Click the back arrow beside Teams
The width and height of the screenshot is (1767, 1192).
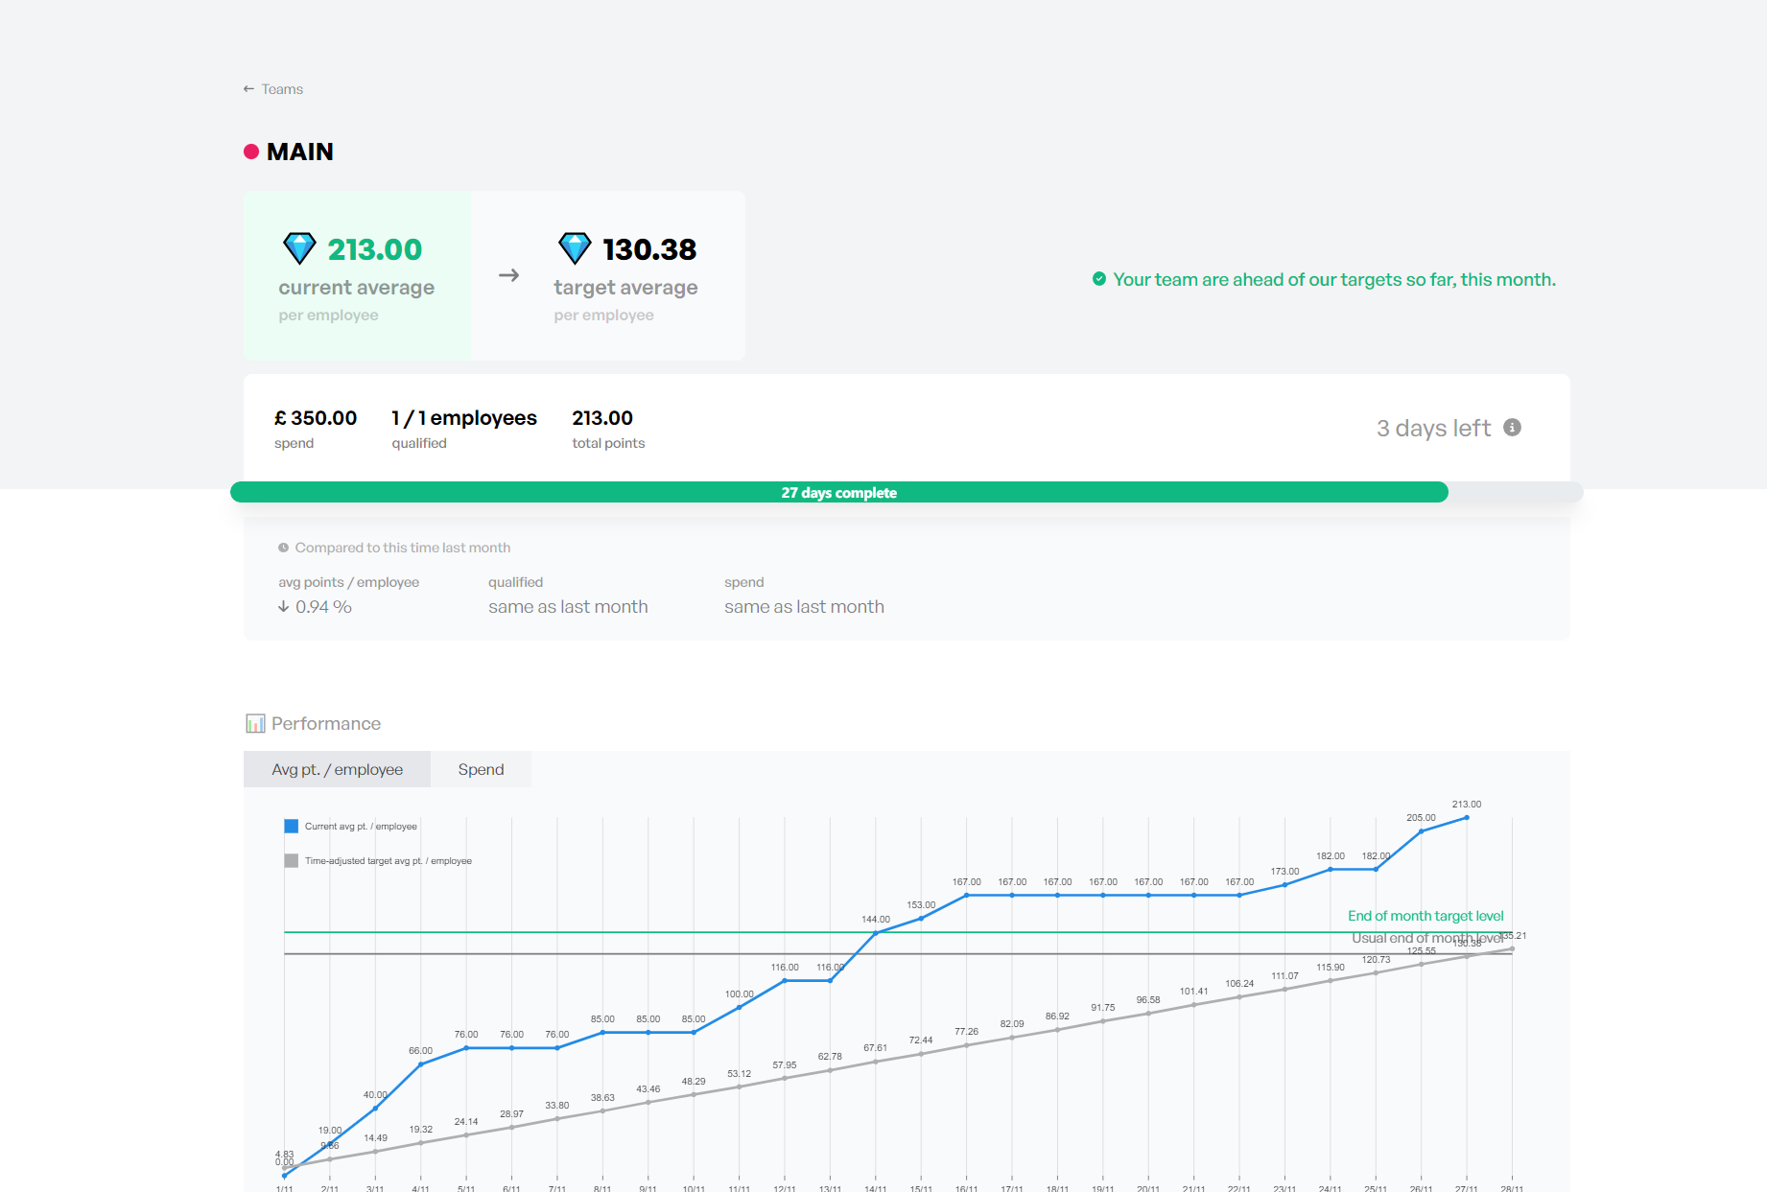pyautogui.click(x=248, y=89)
